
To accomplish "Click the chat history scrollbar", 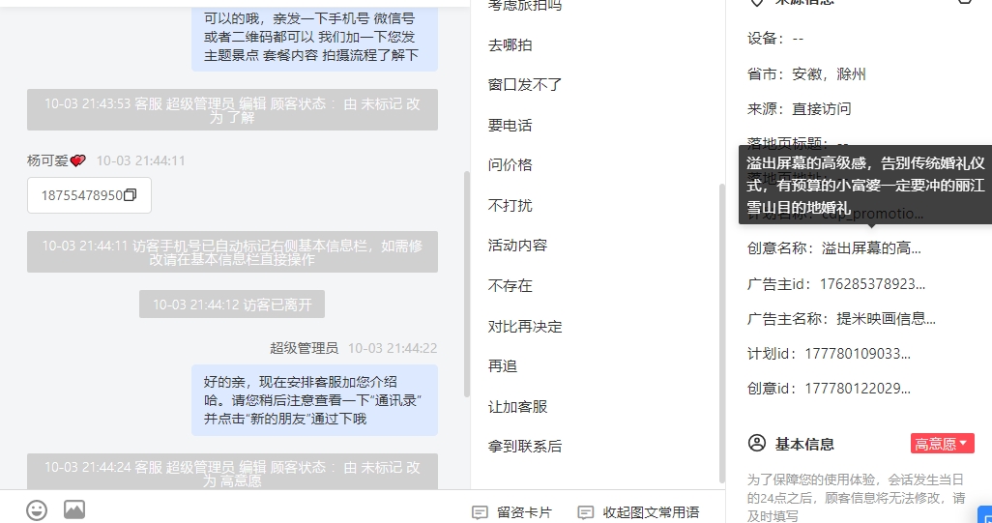I will pos(467,284).
